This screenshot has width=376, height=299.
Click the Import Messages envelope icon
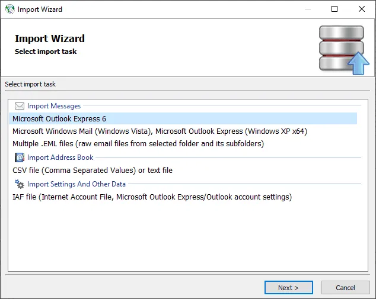click(20, 106)
